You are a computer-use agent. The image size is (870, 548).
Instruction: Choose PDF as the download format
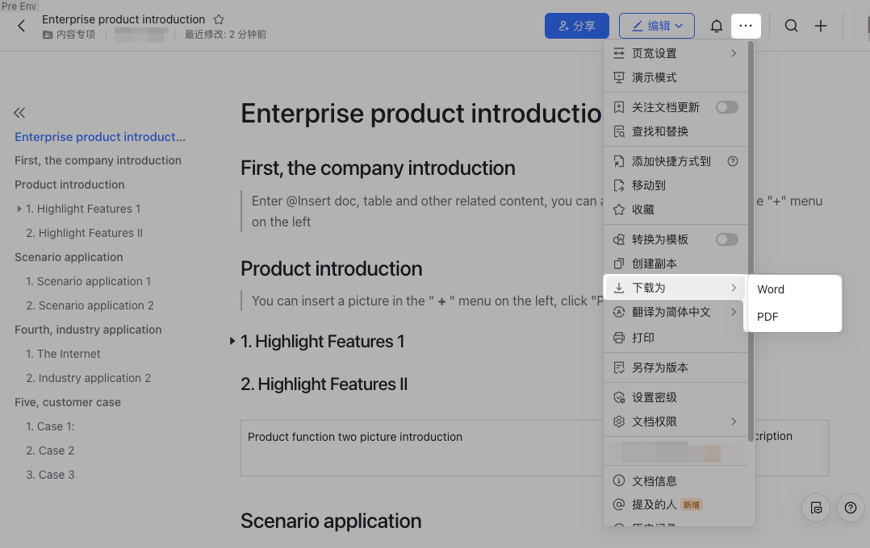pos(767,317)
